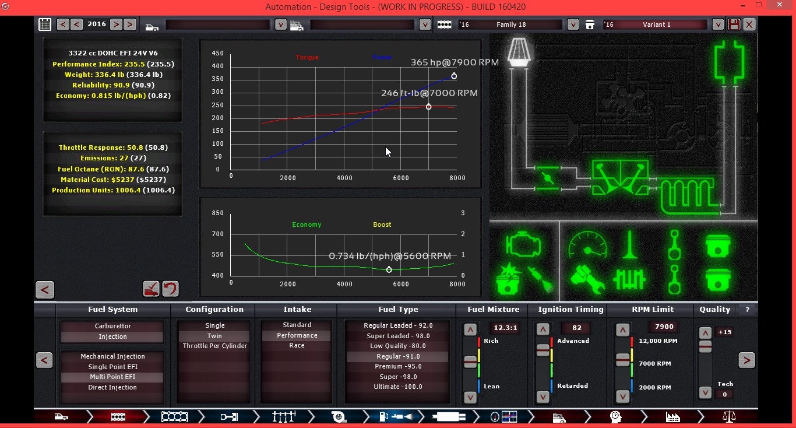The image size is (796, 428).
Task: Click the green muffler exhaust icon
Action: pos(729,62)
